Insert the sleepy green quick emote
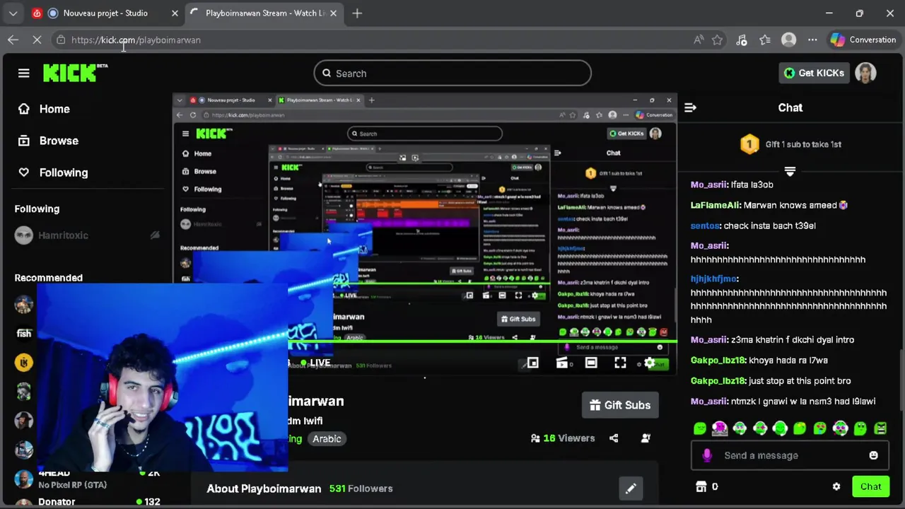Viewport: 905px width, 509px height. 700,428
